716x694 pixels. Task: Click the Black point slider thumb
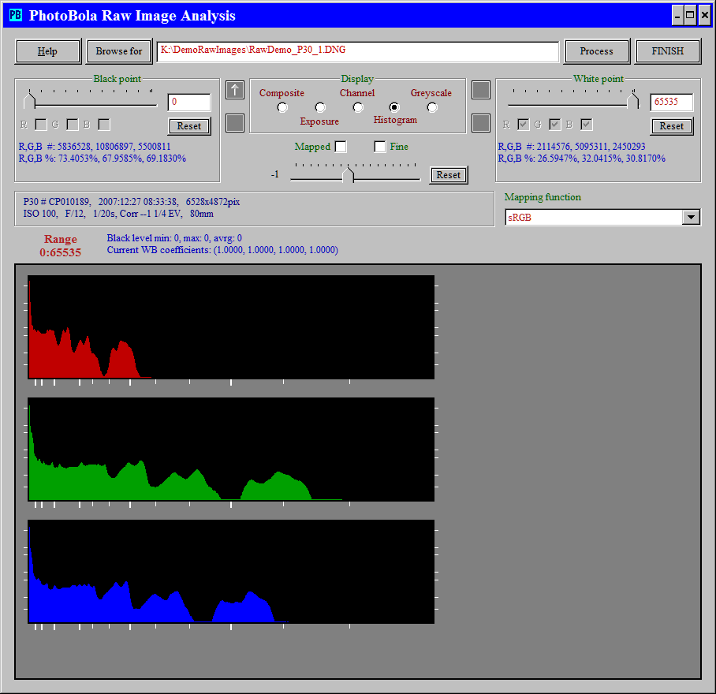pyautogui.click(x=31, y=100)
